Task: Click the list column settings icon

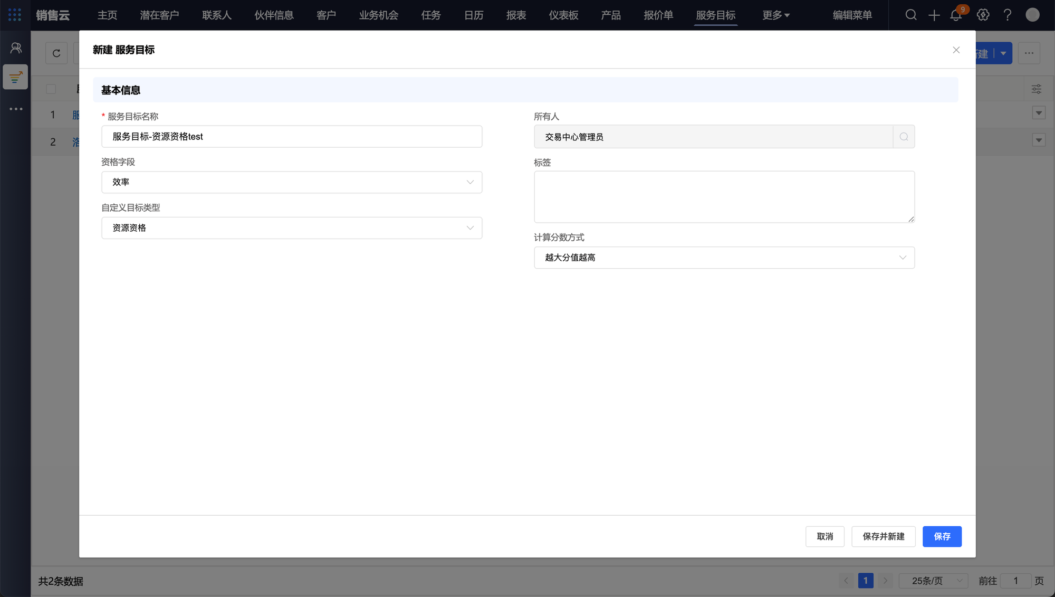Action: pyautogui.click(x=1036, y=89)
